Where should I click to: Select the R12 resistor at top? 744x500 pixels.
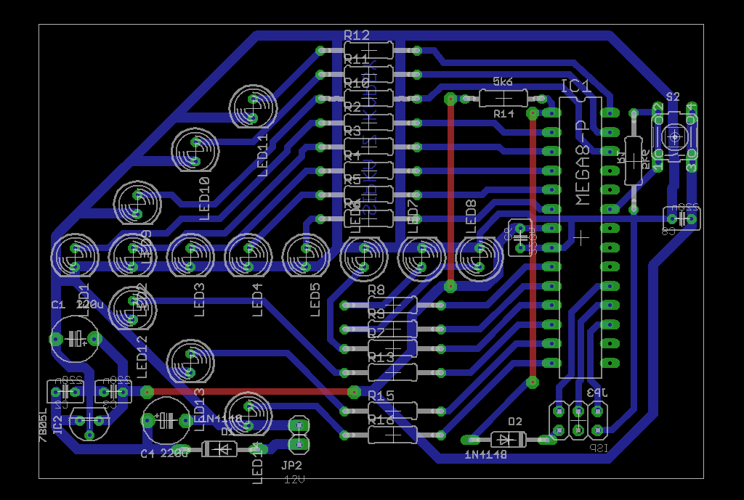pyautogui.click(x=368, y=50)
